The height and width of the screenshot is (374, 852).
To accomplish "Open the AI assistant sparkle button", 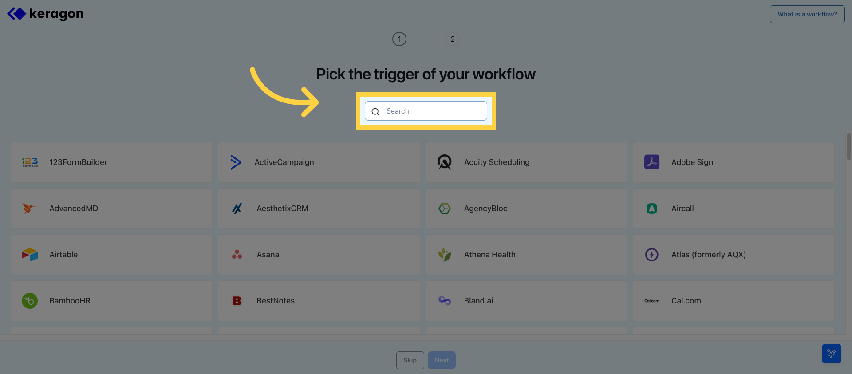I will click(832, 354).
